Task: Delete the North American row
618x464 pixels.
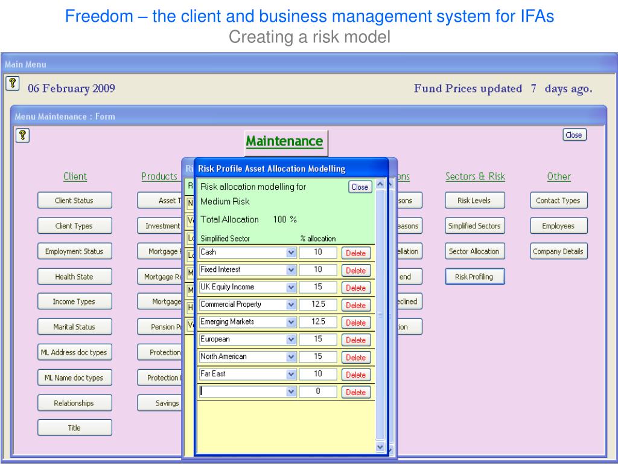Action: click(x=356, y=357)
